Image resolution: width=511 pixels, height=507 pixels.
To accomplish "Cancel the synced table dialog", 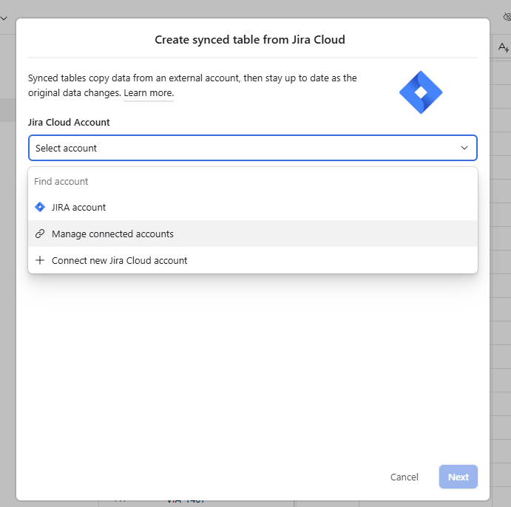I will tap(404, 477).
